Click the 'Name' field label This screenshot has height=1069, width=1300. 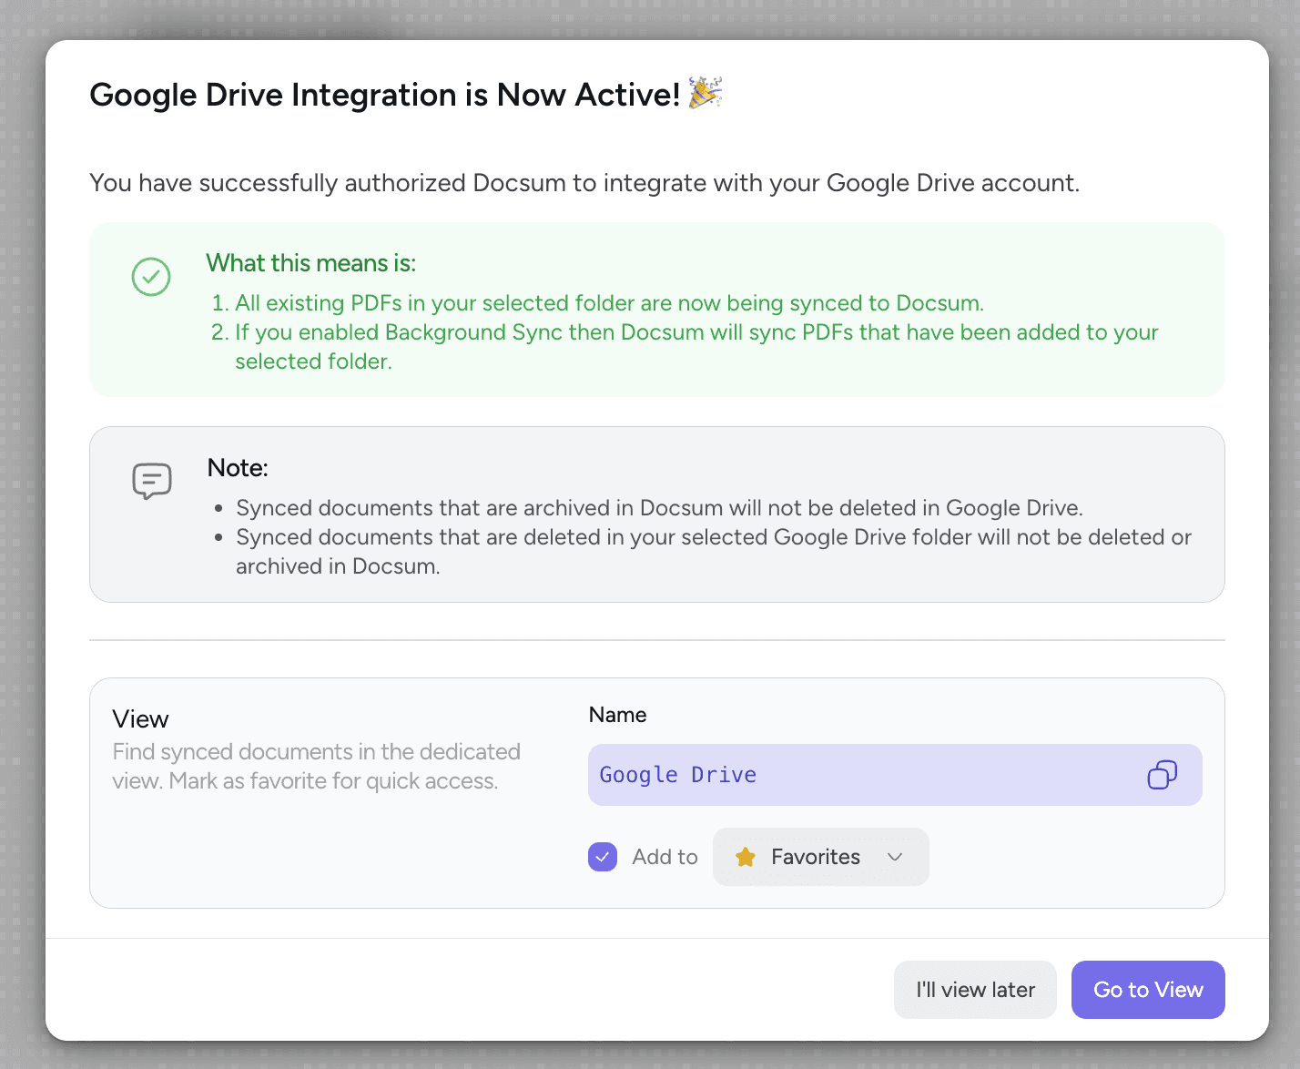pyautogui.click(x=617, y=715)
